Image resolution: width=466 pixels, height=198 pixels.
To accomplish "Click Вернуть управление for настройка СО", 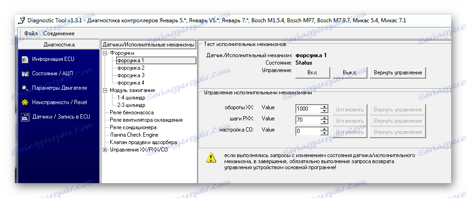I will click(398, 132).
